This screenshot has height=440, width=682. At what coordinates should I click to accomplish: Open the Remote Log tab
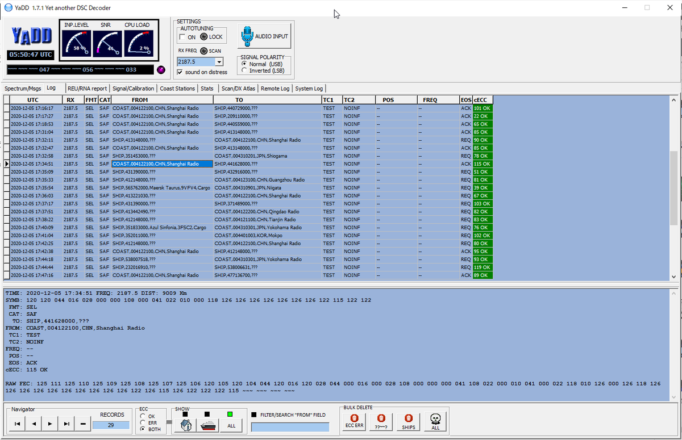click(275, 89)
